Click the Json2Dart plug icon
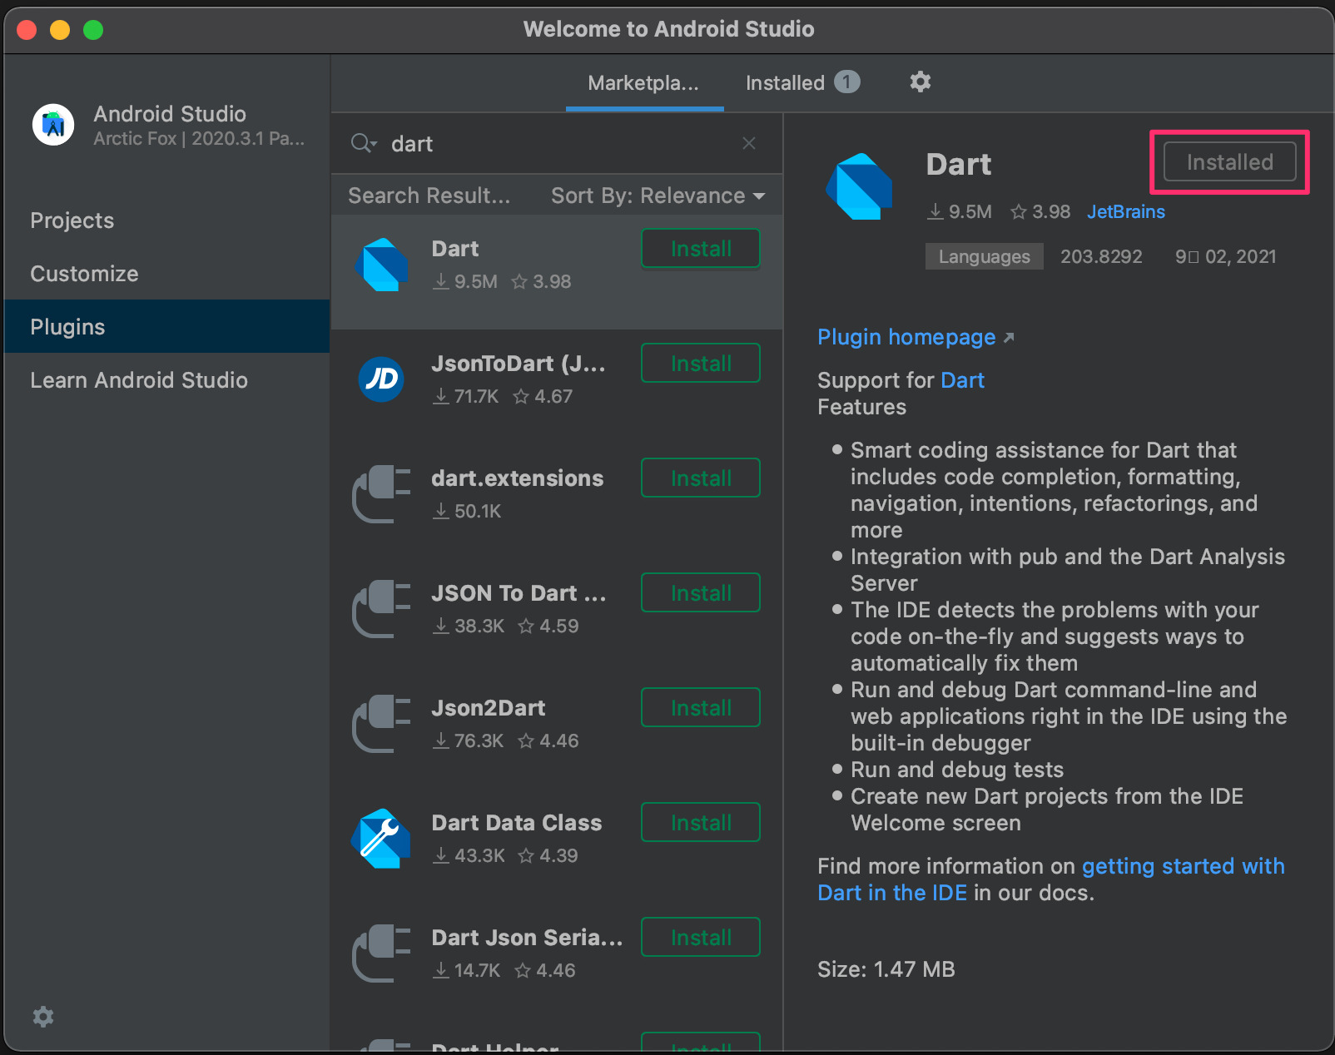This screenshot has height=1055, width=1335. pos(382,724)
